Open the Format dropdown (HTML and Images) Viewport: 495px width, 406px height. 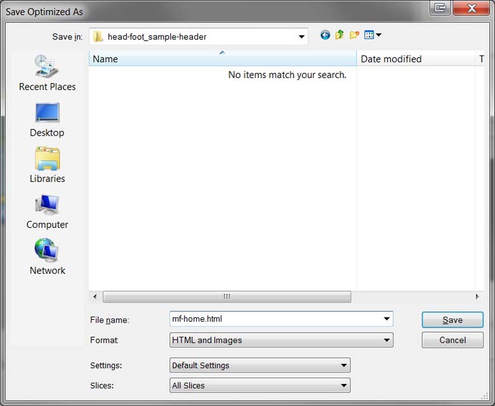[281, 340]
